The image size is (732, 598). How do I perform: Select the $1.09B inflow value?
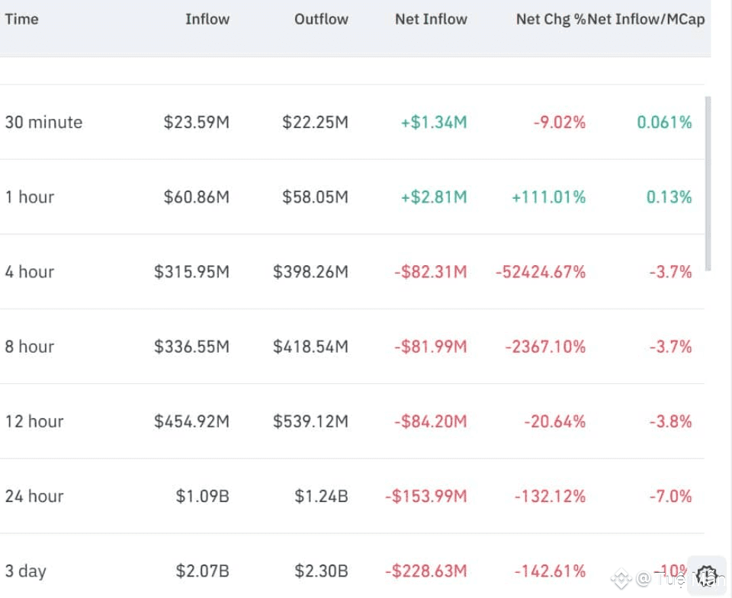(x=202, y=496)
